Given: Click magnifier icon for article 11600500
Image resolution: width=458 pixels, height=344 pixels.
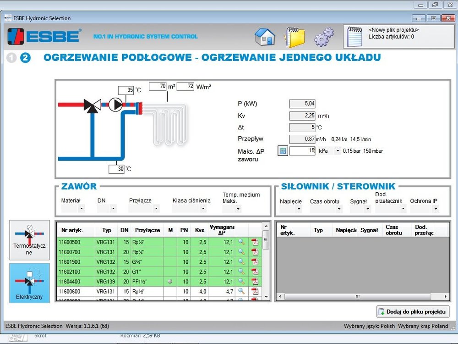Looking at the screenshot, I should (241, 242).
